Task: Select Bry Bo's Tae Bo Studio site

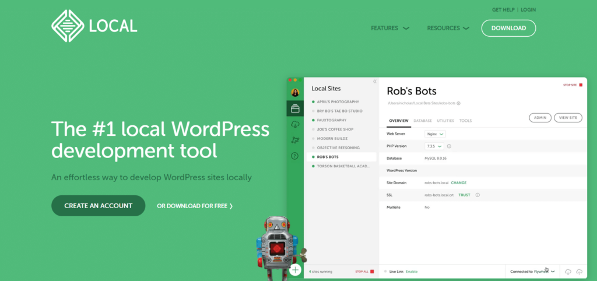Action: [x=341, y=111]
